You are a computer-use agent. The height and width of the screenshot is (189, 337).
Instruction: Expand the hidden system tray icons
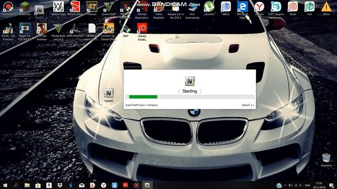pos(285,185)
